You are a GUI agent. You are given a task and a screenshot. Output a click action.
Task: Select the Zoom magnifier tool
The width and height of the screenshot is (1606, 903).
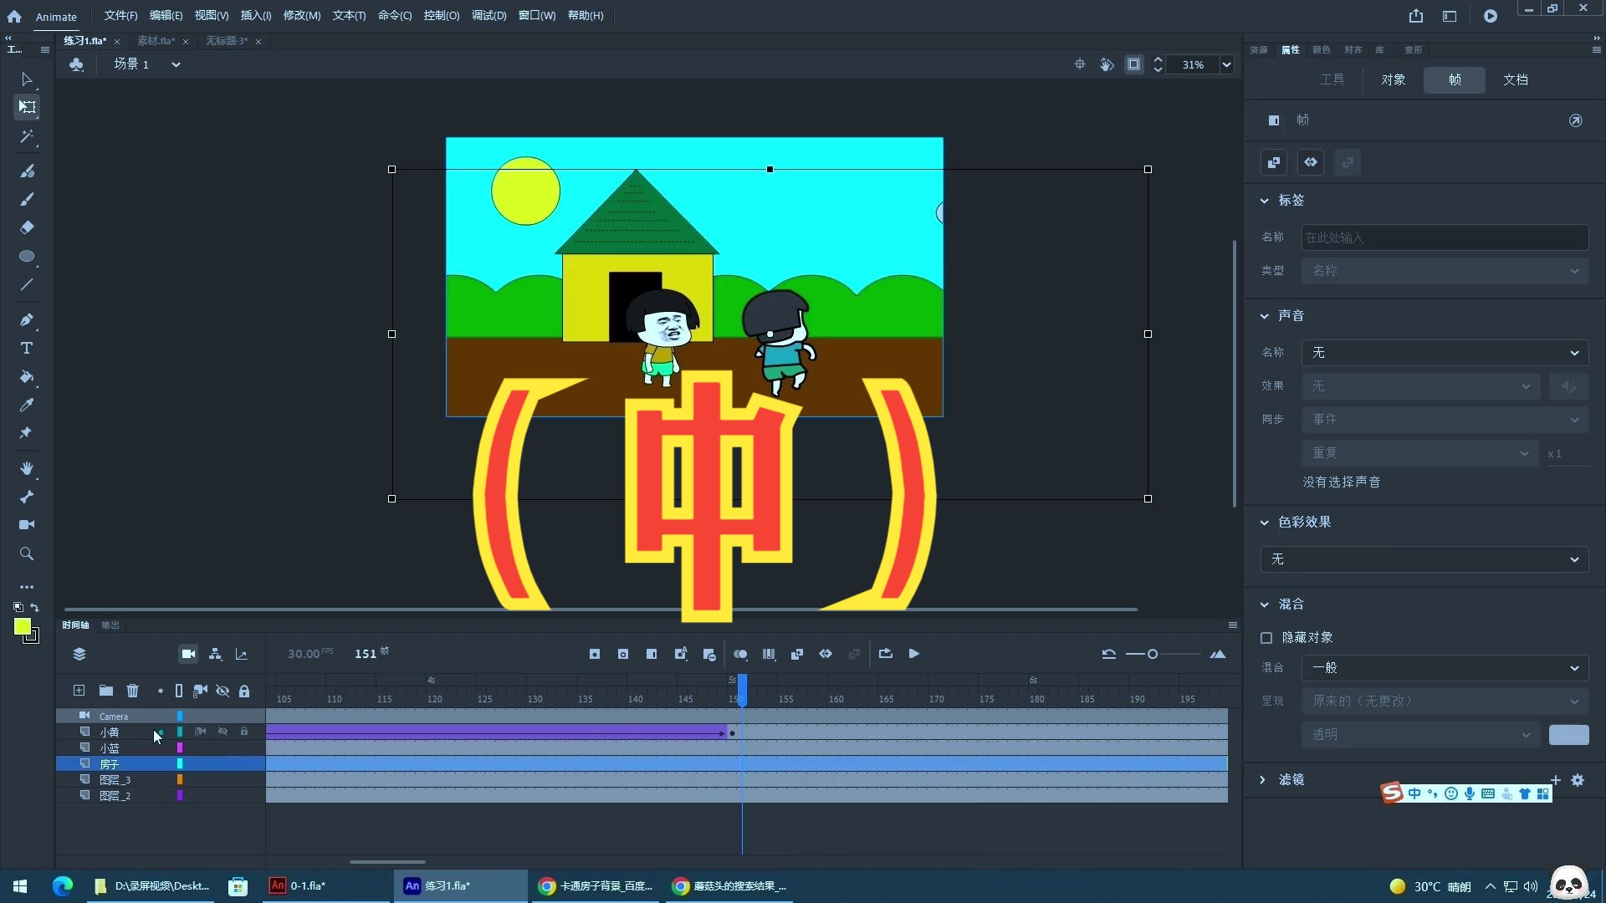[x=27, y=554]
